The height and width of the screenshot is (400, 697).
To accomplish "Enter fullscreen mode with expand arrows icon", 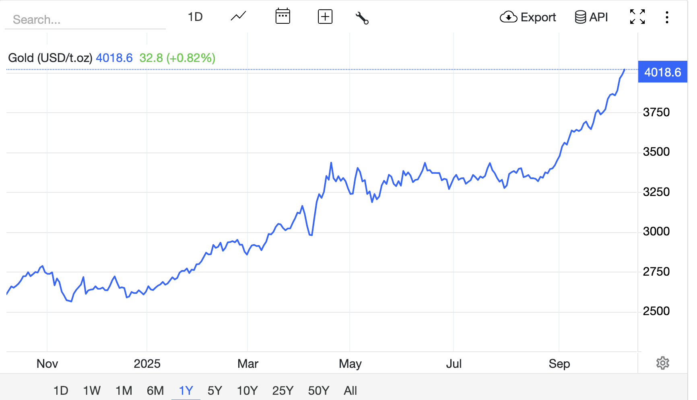I will pyautogui.click(x=637, y=17).
